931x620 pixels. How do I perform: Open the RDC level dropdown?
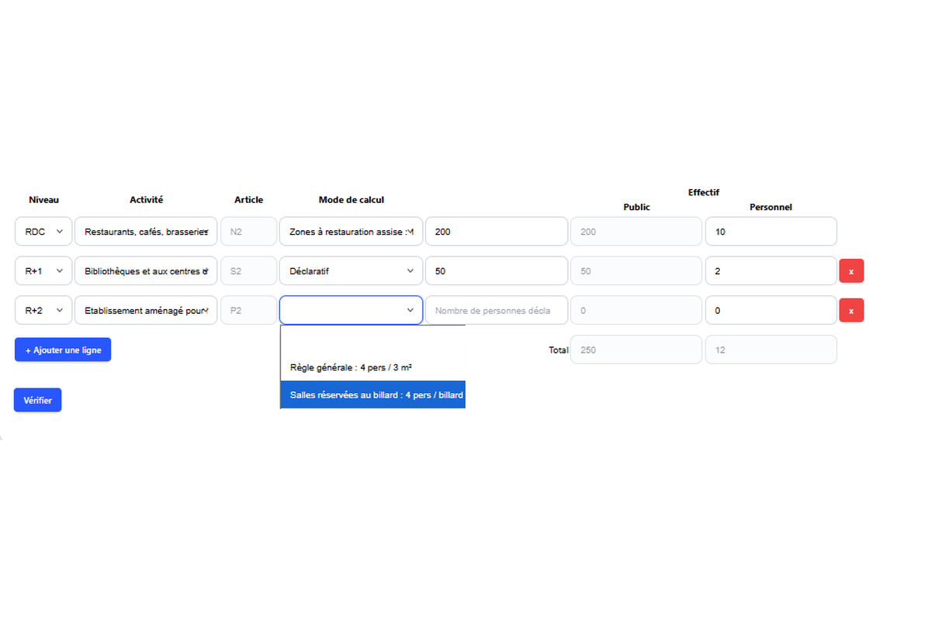click(43, 232)
